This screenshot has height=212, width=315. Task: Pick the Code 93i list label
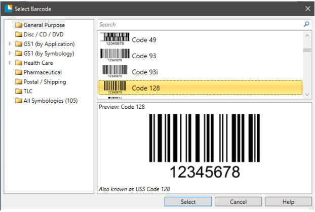tap(145, 72)
